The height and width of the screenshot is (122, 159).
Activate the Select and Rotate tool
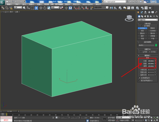(45, 8)
